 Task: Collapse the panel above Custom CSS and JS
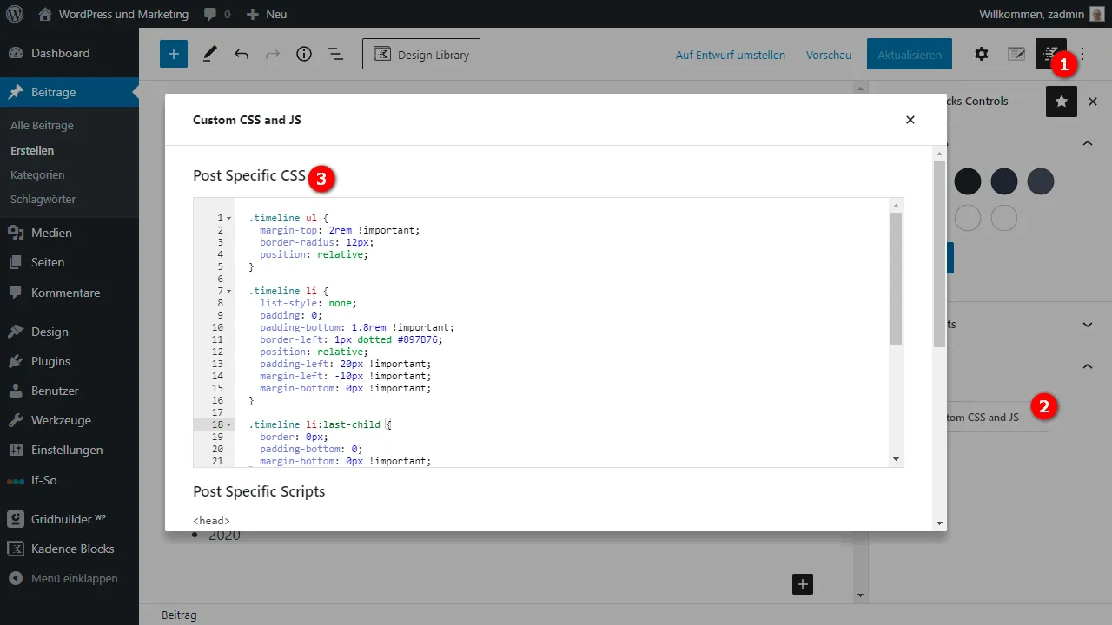click(1088, 367)
